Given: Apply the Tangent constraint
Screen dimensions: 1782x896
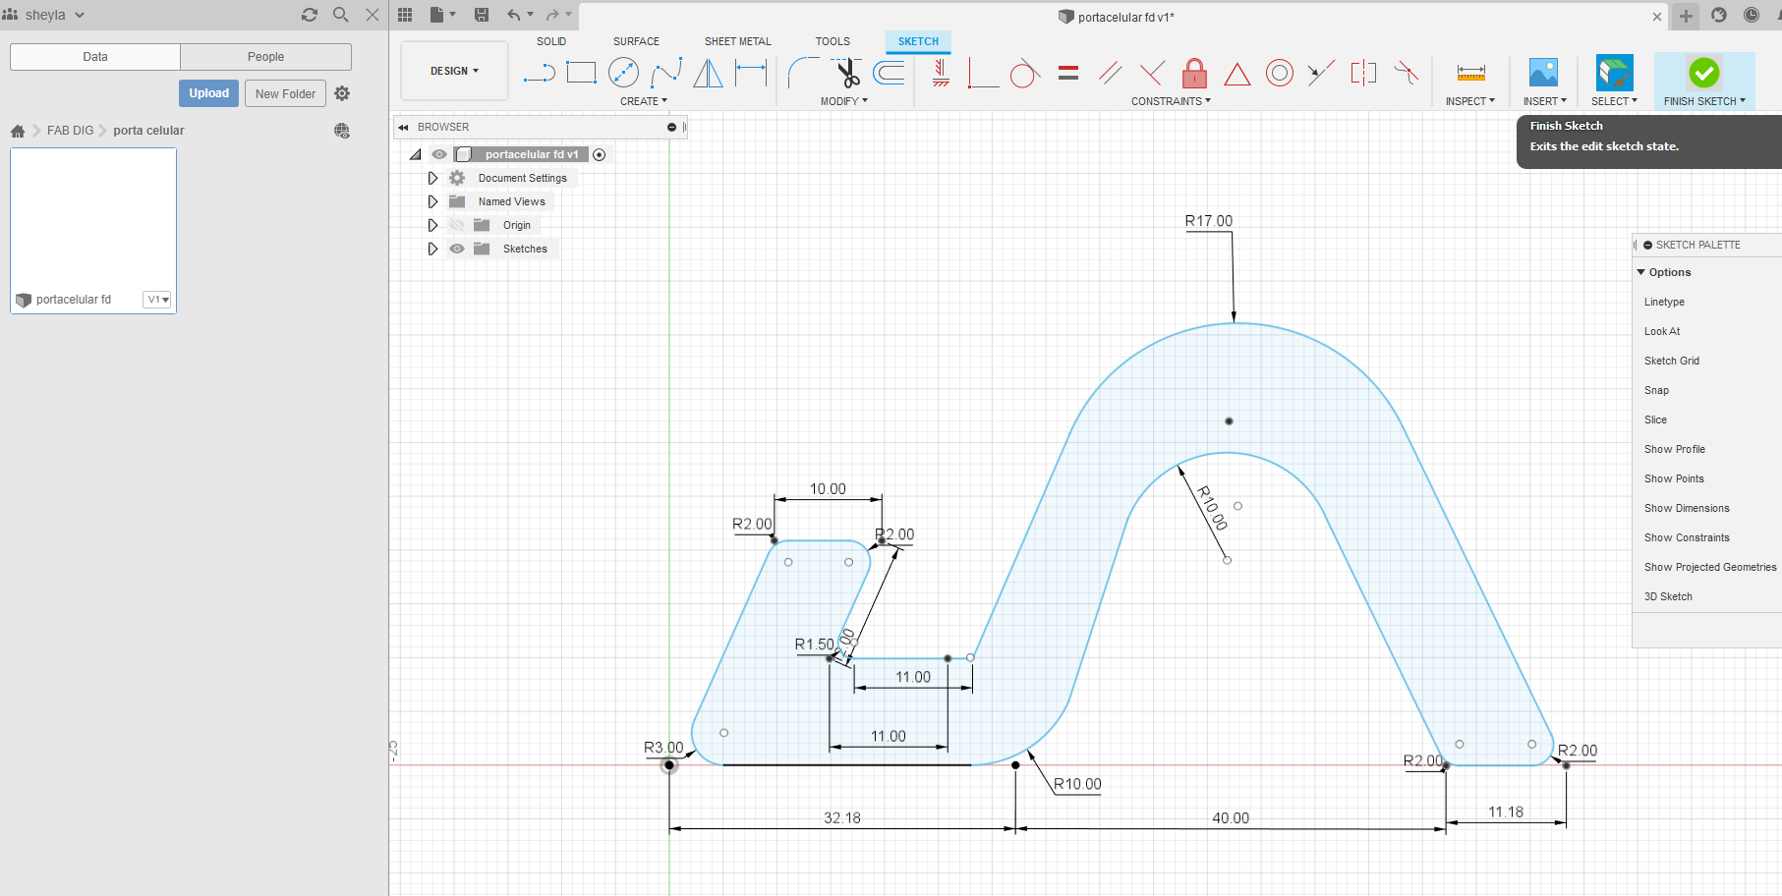Looking at the screenshot, I should pos(1024,73).
